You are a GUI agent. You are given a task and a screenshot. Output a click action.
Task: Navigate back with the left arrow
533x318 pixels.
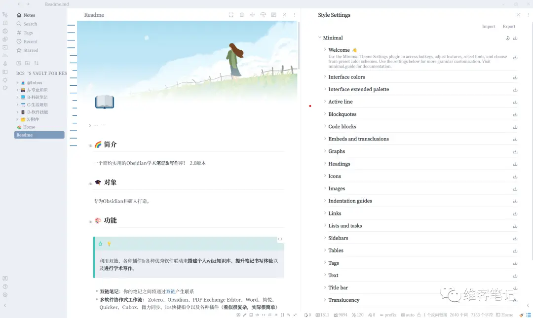coord(19,4)
